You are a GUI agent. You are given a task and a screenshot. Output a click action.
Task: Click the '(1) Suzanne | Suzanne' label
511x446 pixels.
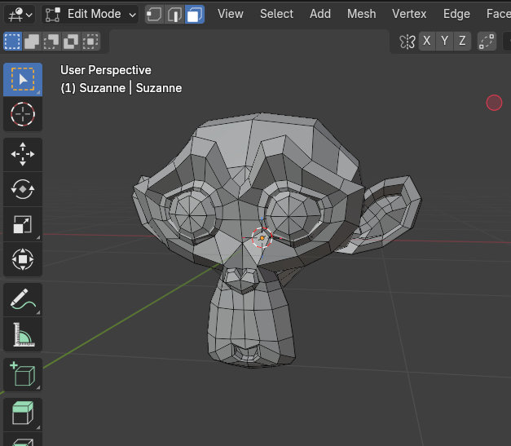coord(121,88)
